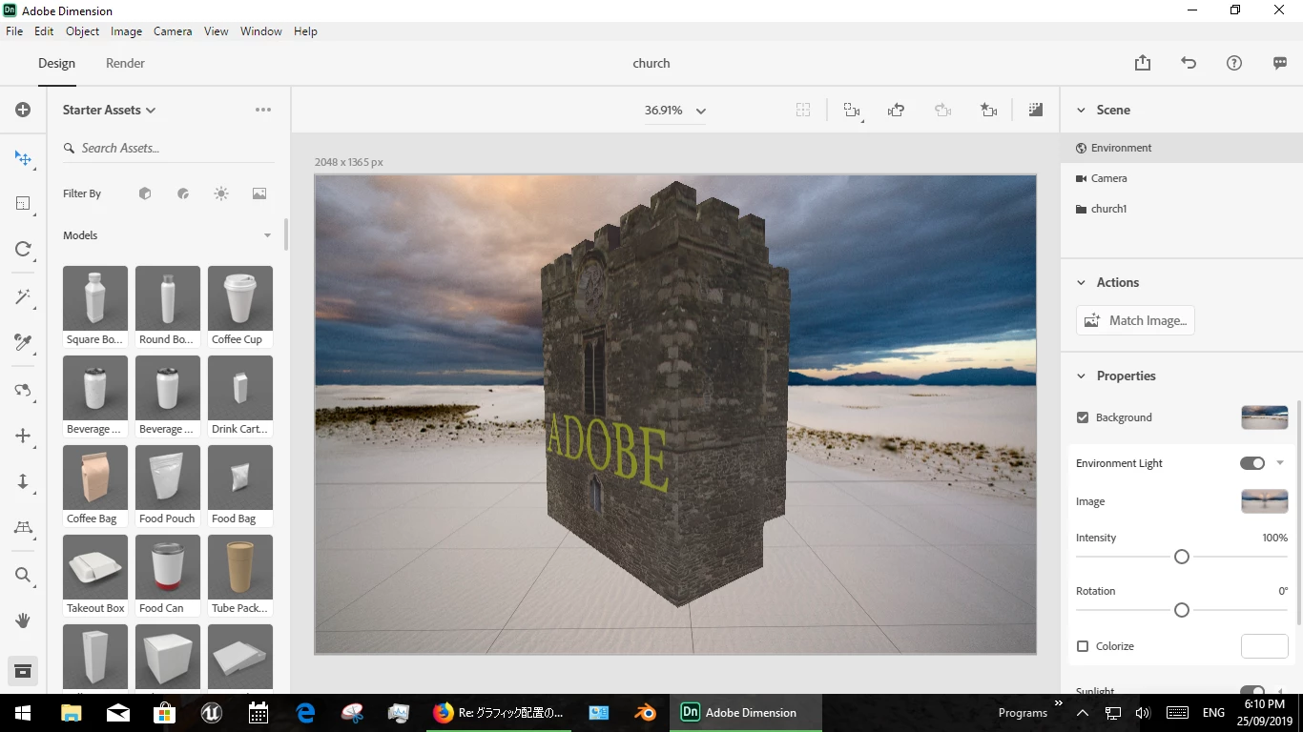The height and width of the screenshot is (732, 1303).
Task: Click the Add and import content plus icon
Action: tap(23, 110)
